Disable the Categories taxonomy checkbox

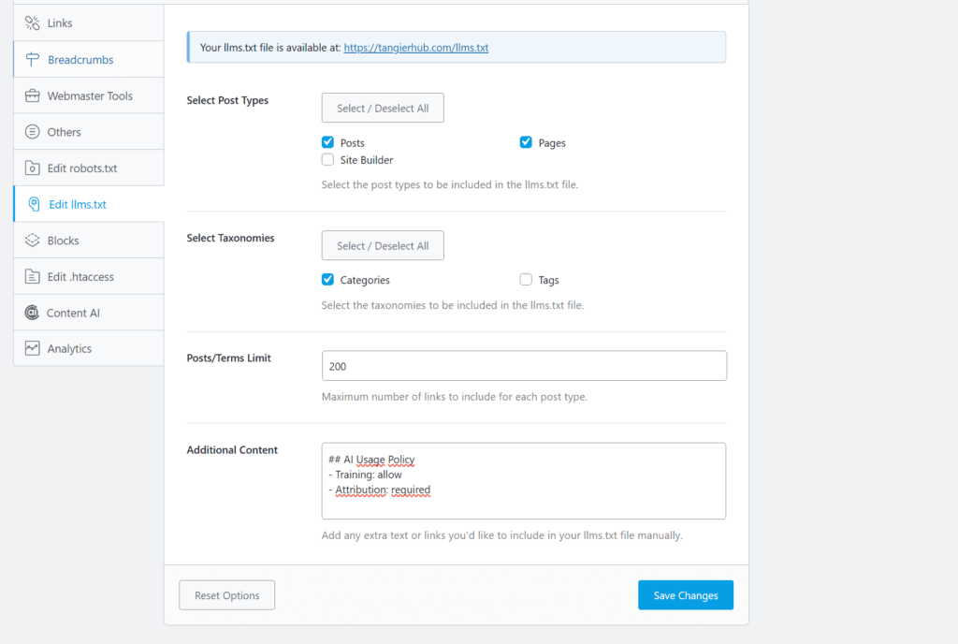click(327, 280)
